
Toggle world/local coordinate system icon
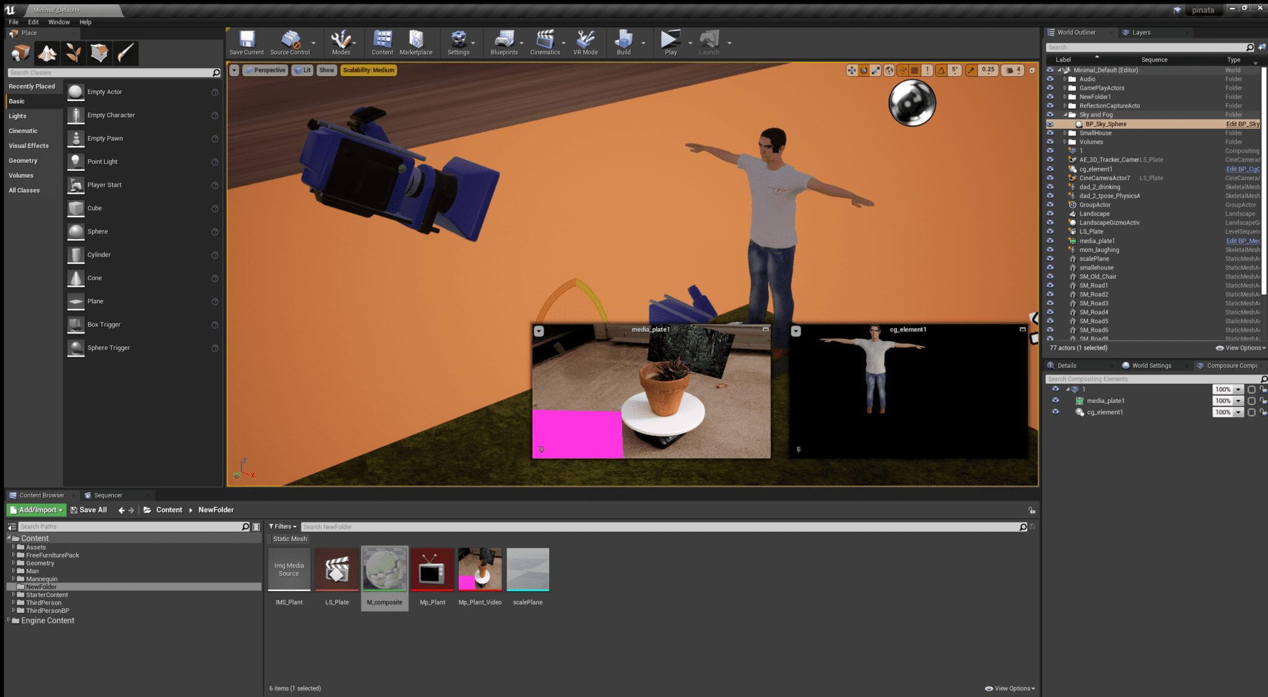[889, 70]
